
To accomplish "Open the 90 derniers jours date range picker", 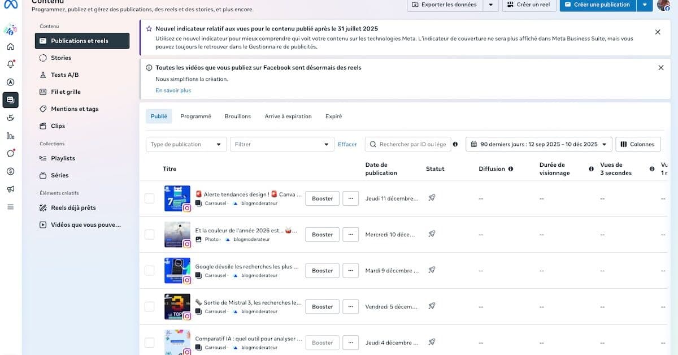I will tap(539, 144).
